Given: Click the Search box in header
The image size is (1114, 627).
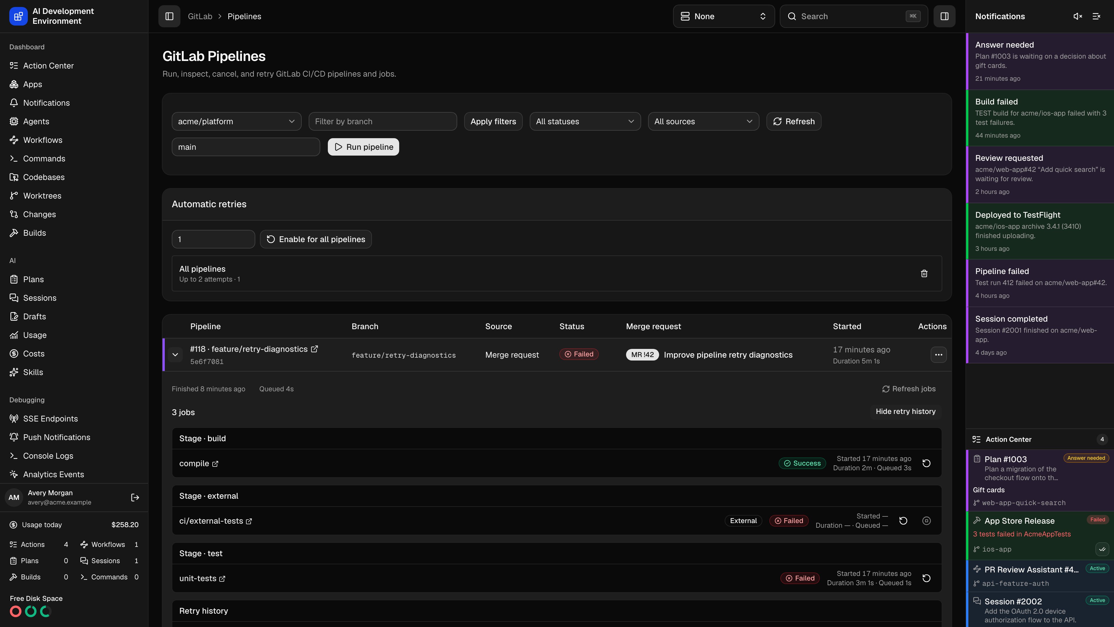Looking at the screenshot, I should tap(854, 17).
